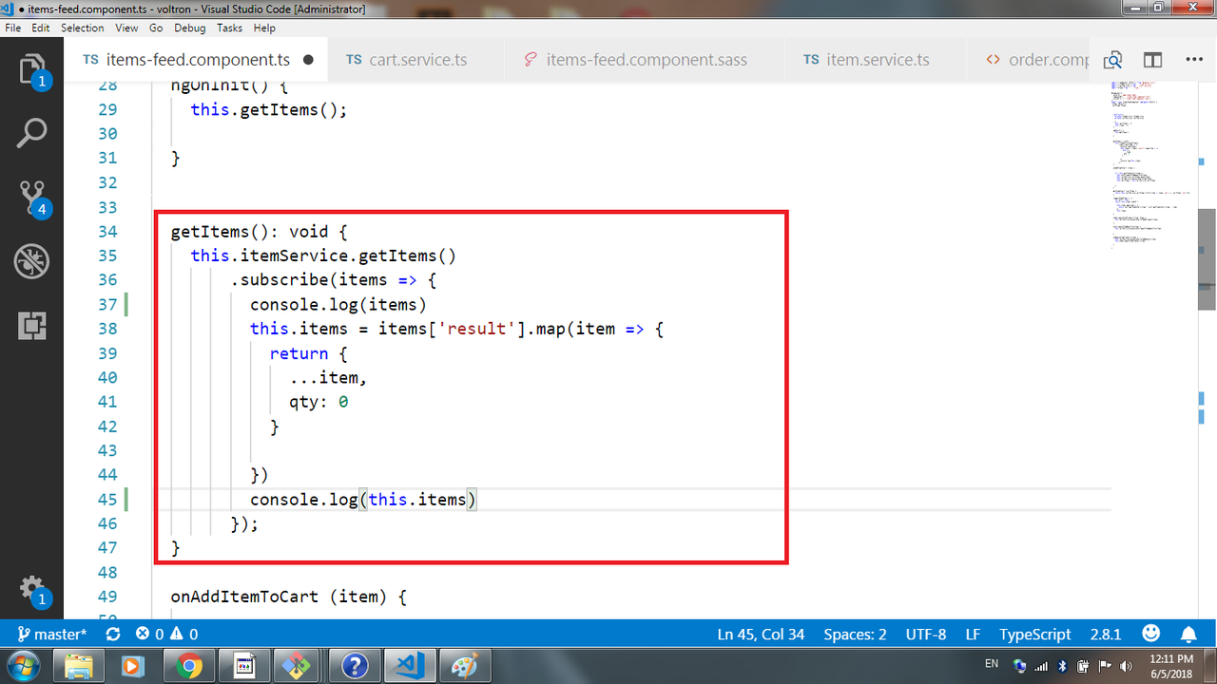Click the find-in-files preview icon in editor title
1217x684 pixels.
1112,60
